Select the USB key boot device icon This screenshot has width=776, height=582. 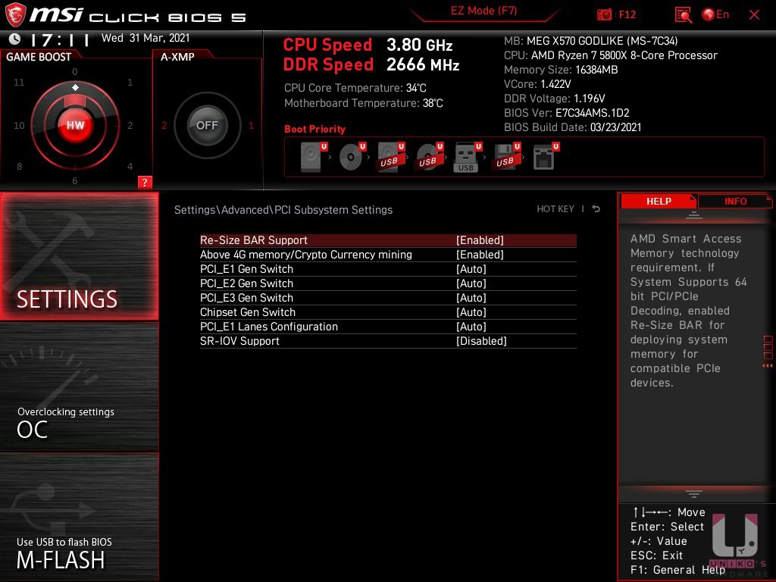click(468, 157)
